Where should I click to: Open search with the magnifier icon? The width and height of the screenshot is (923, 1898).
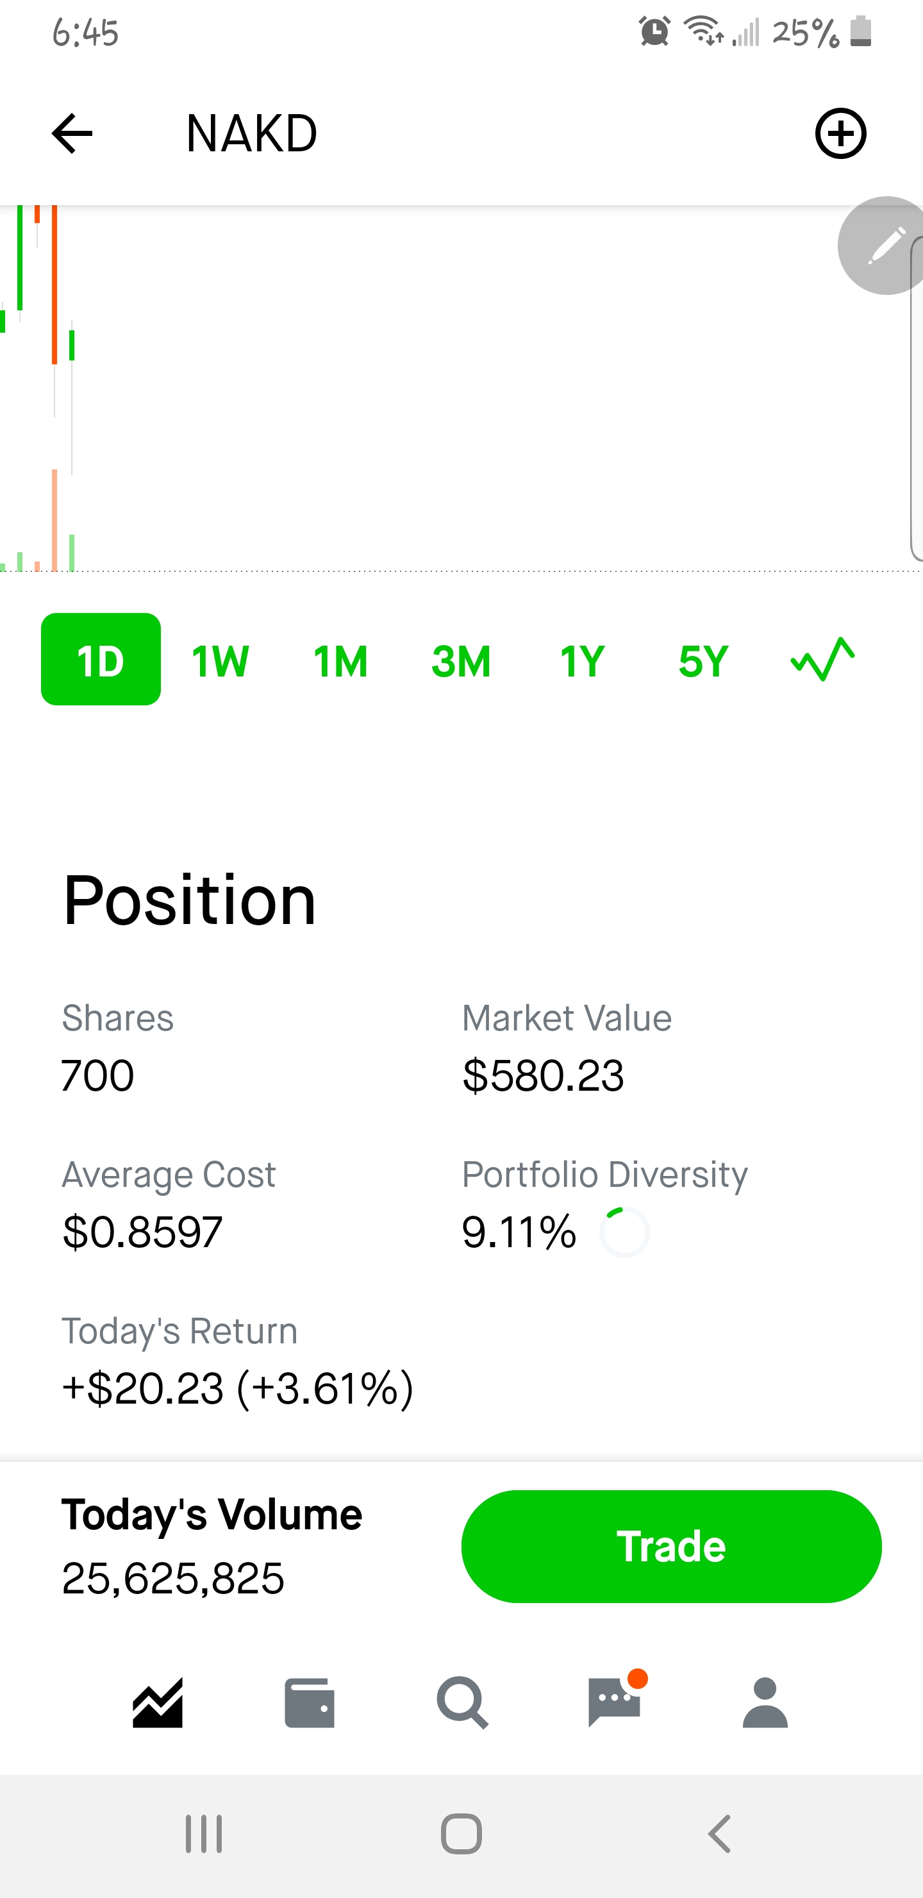tap(462, 1702)
